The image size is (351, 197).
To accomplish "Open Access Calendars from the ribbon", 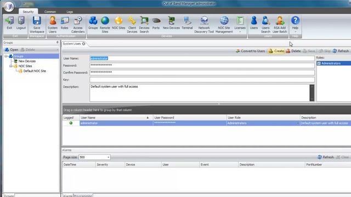I will click(78, 25).
